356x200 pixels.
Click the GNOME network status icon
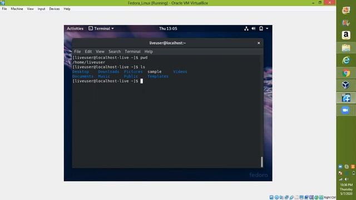point(246,28)
